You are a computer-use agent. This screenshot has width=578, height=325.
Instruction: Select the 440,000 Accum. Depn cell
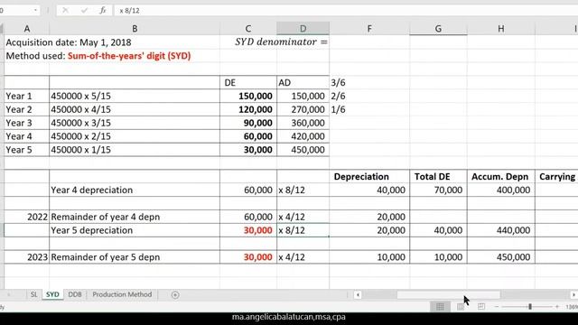click(501, 230)
